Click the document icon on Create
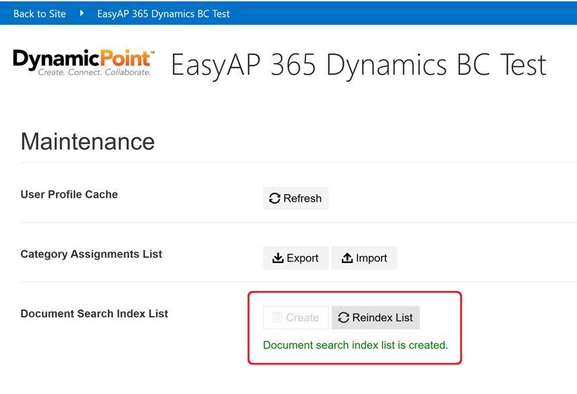 (277, 317)
